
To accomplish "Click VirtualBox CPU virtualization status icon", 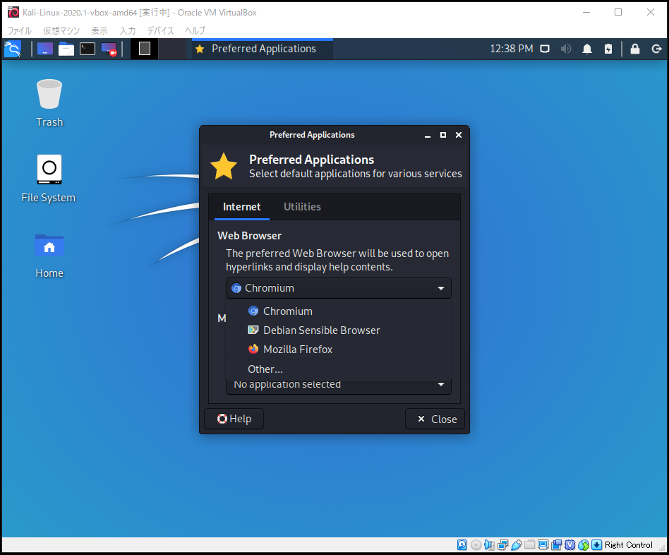I will pyautogui.click(x=570, y=544).
